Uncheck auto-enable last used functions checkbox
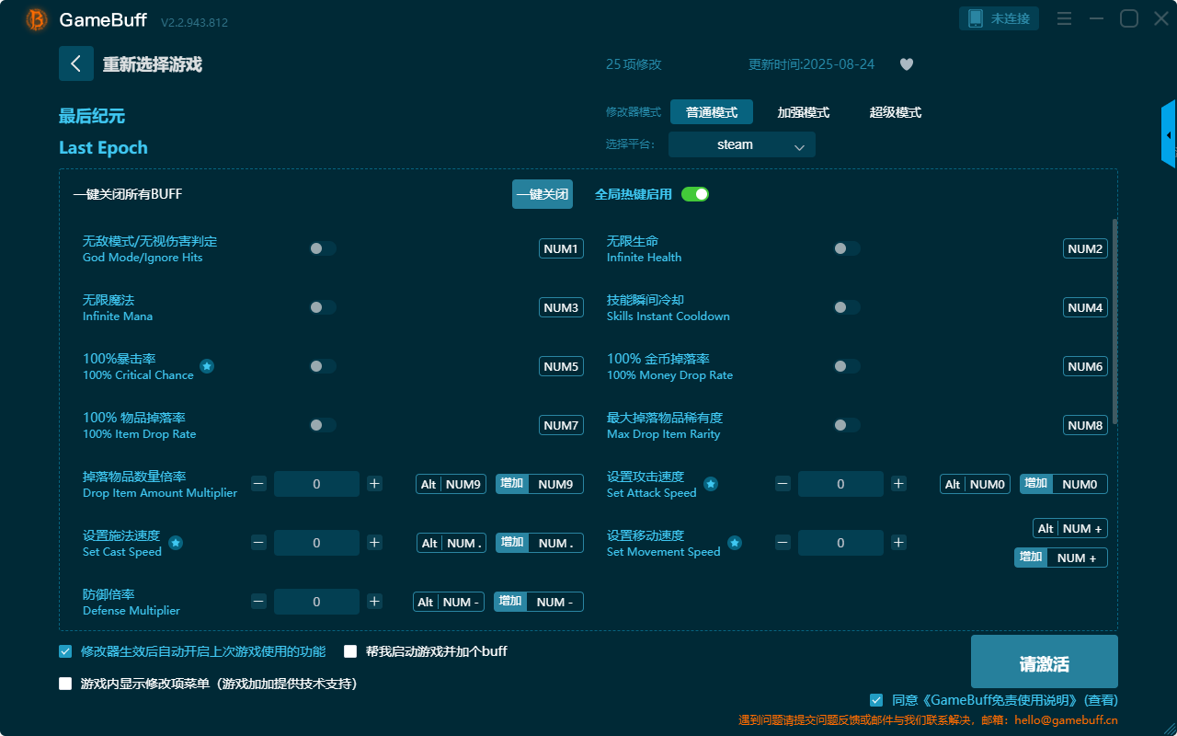The image size is (1177, 736). (65, 651)
